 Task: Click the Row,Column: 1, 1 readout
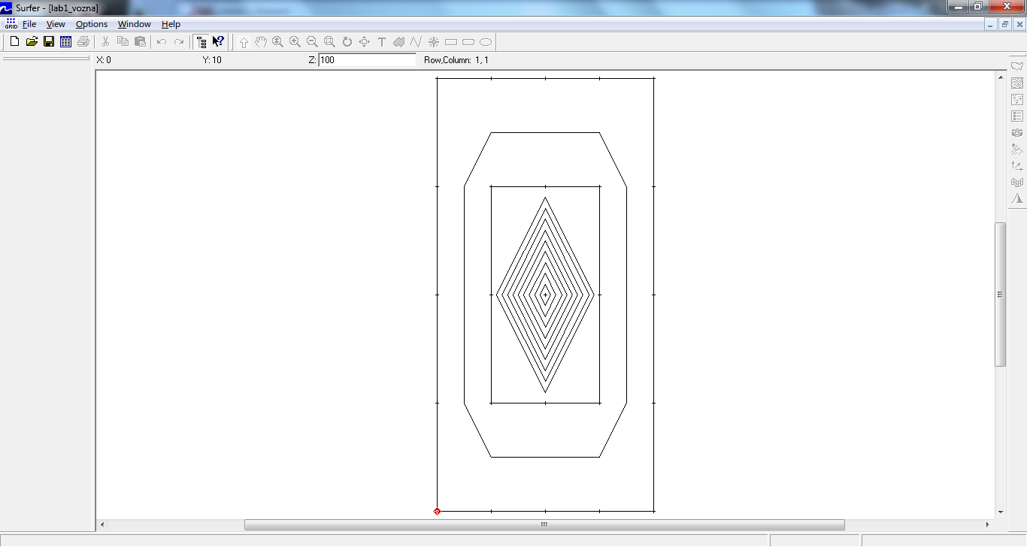tap(456, 60)
